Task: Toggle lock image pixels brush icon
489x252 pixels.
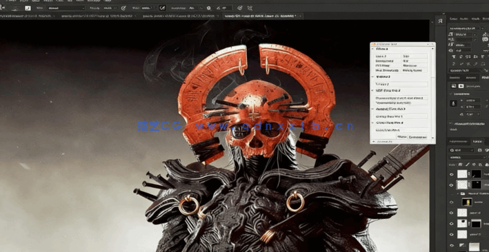Action: (467, 165)
